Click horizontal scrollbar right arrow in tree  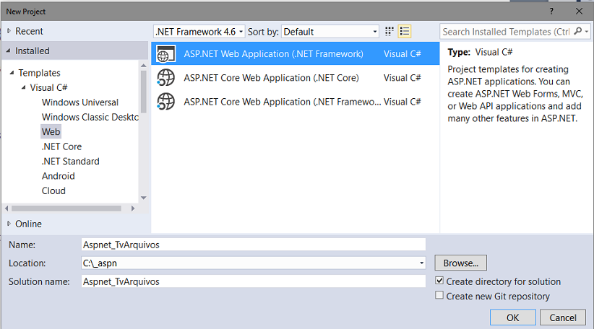pyautogui.click(x=132, y=209)
